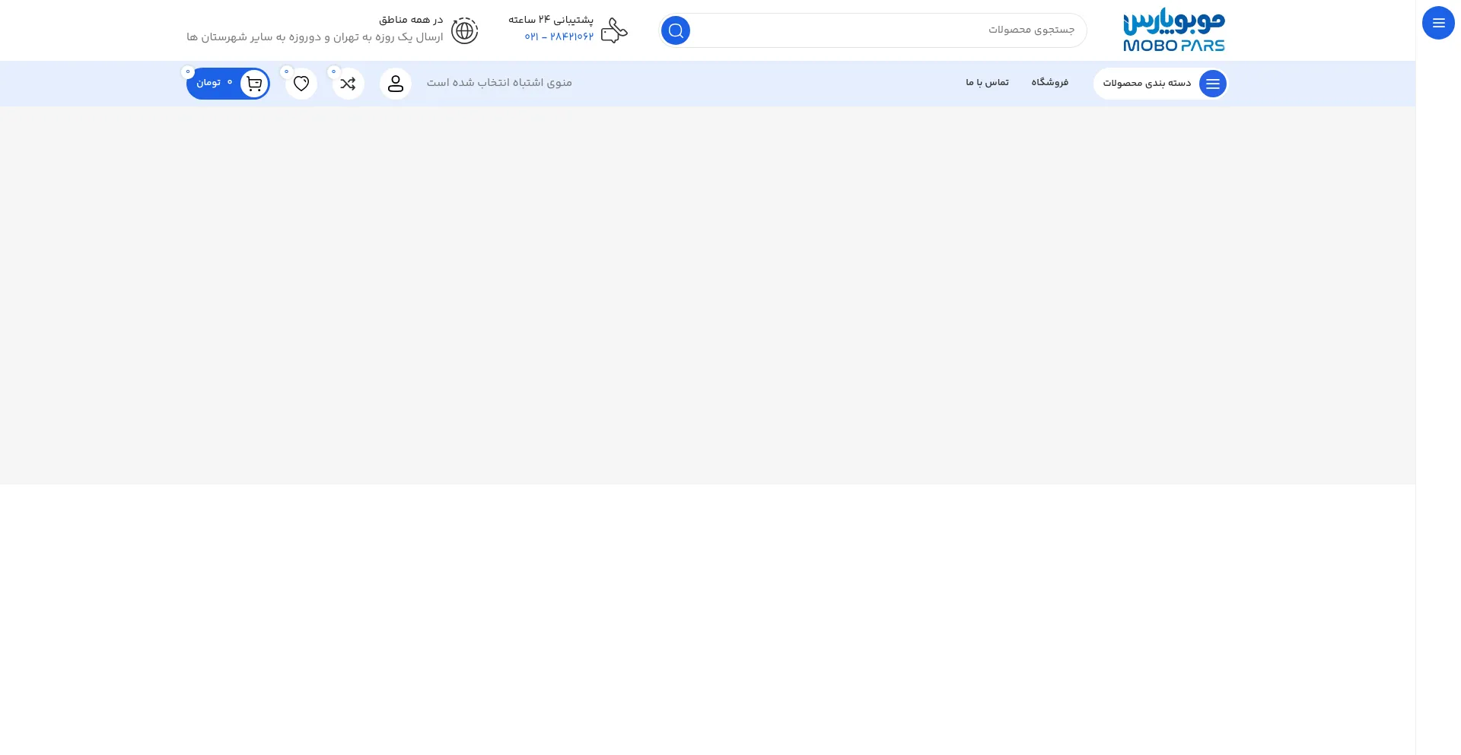Click the globe shipping icon
The image size is (1461, 755).
click(465, 30)
